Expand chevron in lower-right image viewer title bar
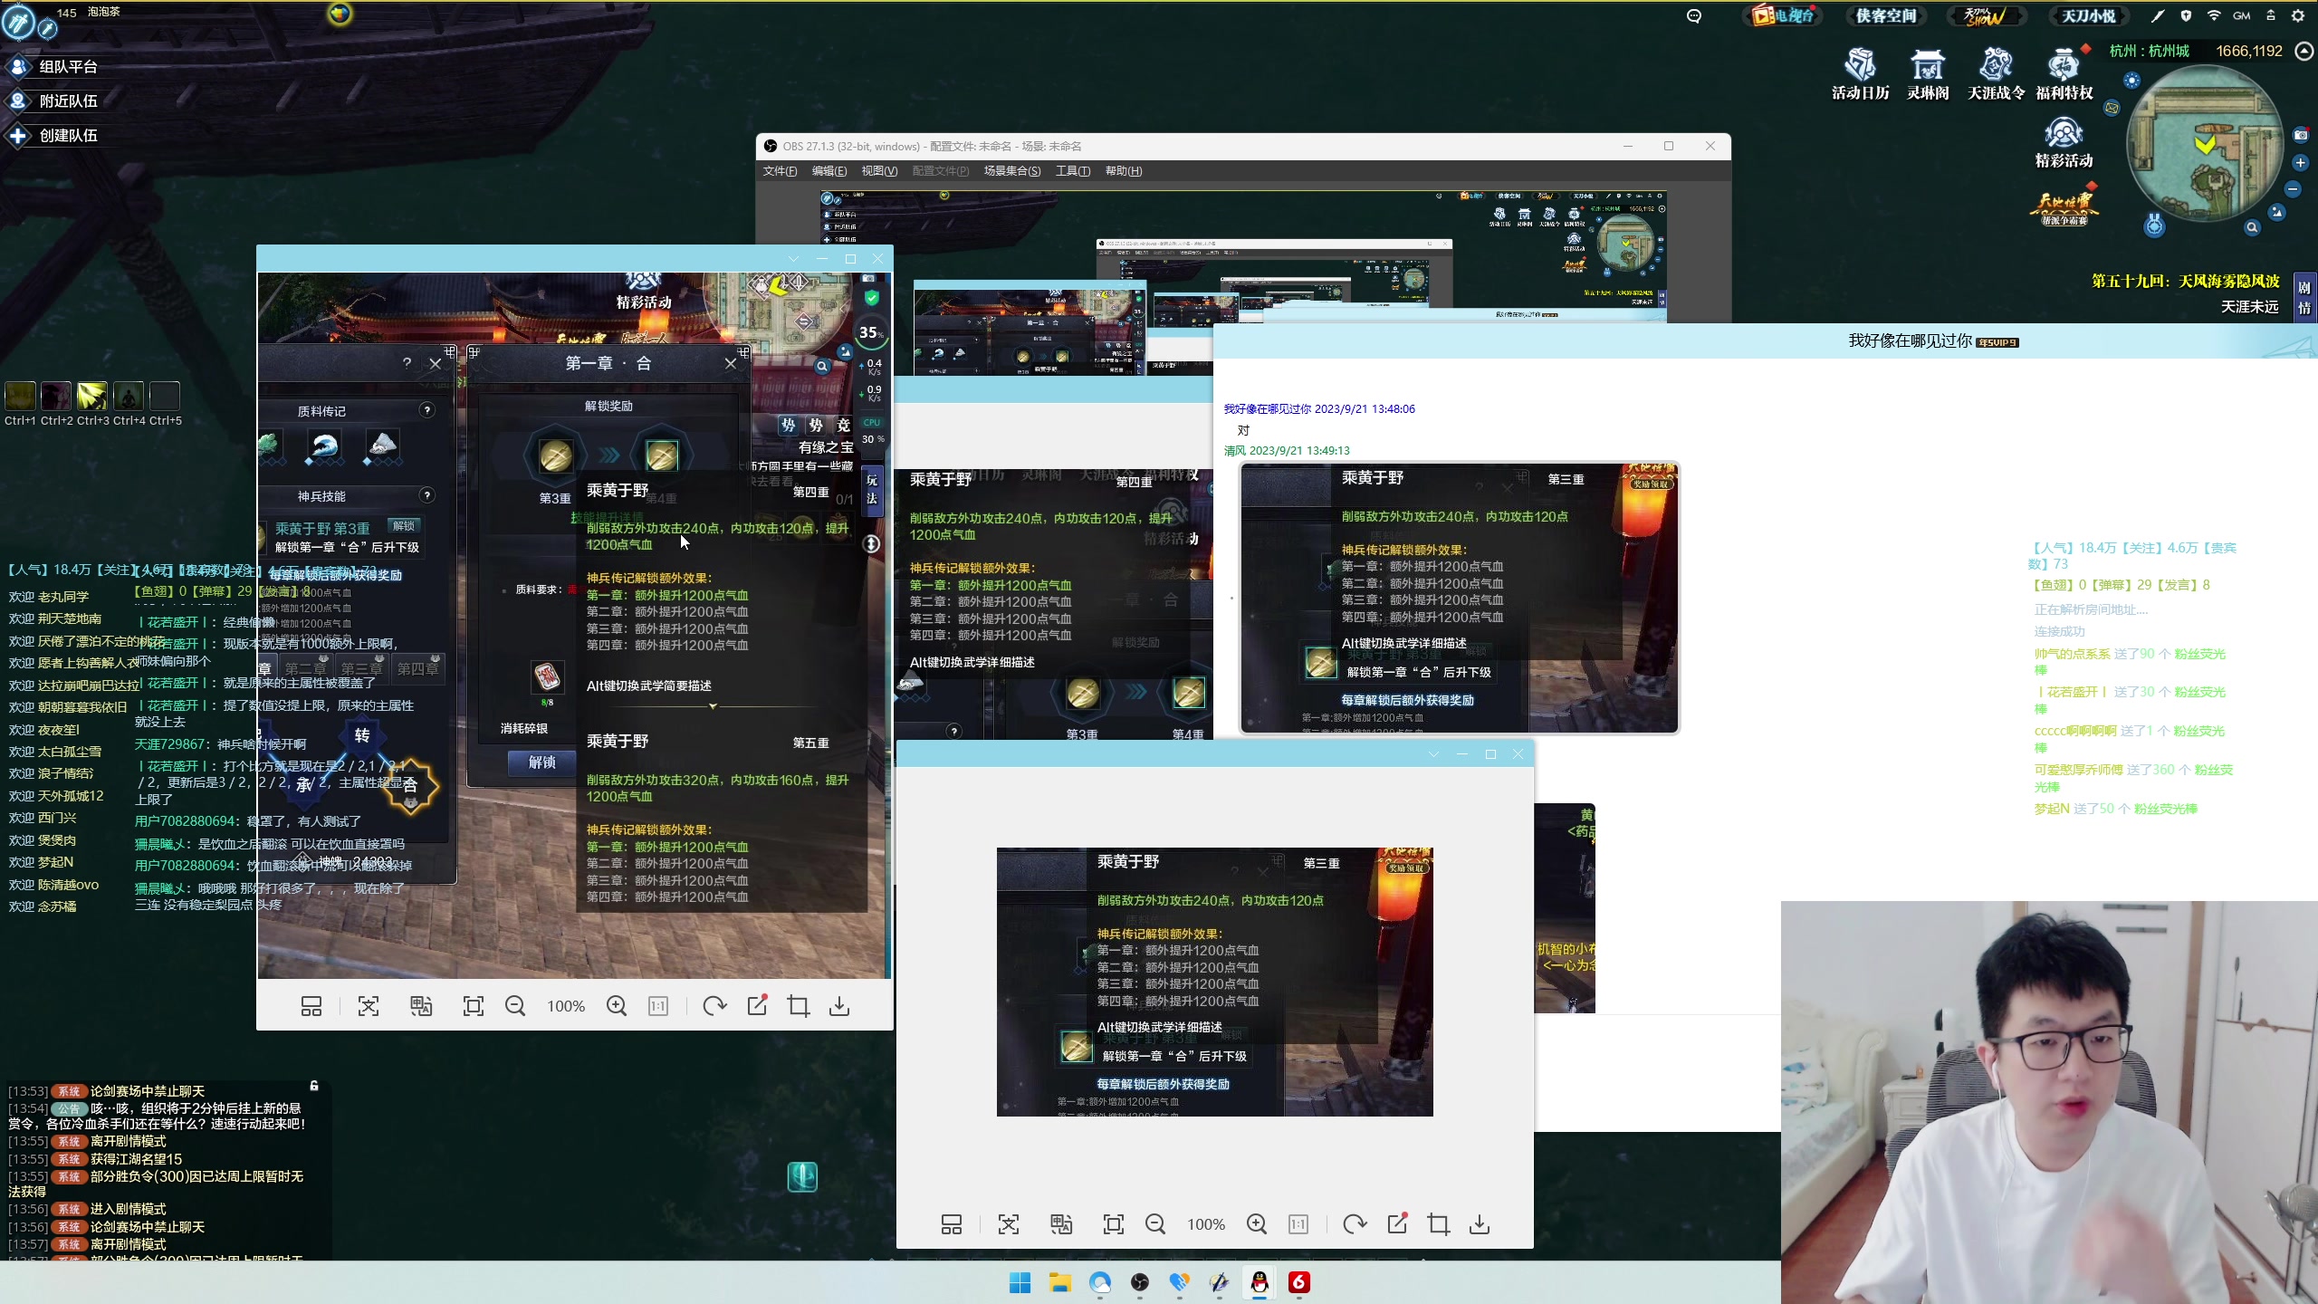Screen dimensions: 2318x1304 1433,754
